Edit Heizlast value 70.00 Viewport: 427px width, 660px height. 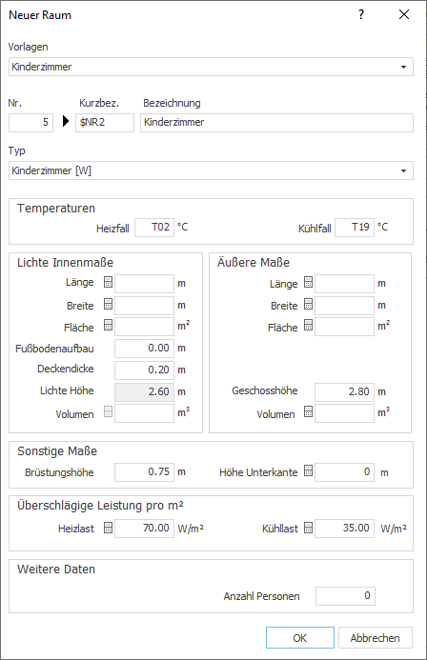tap(144, 529)
